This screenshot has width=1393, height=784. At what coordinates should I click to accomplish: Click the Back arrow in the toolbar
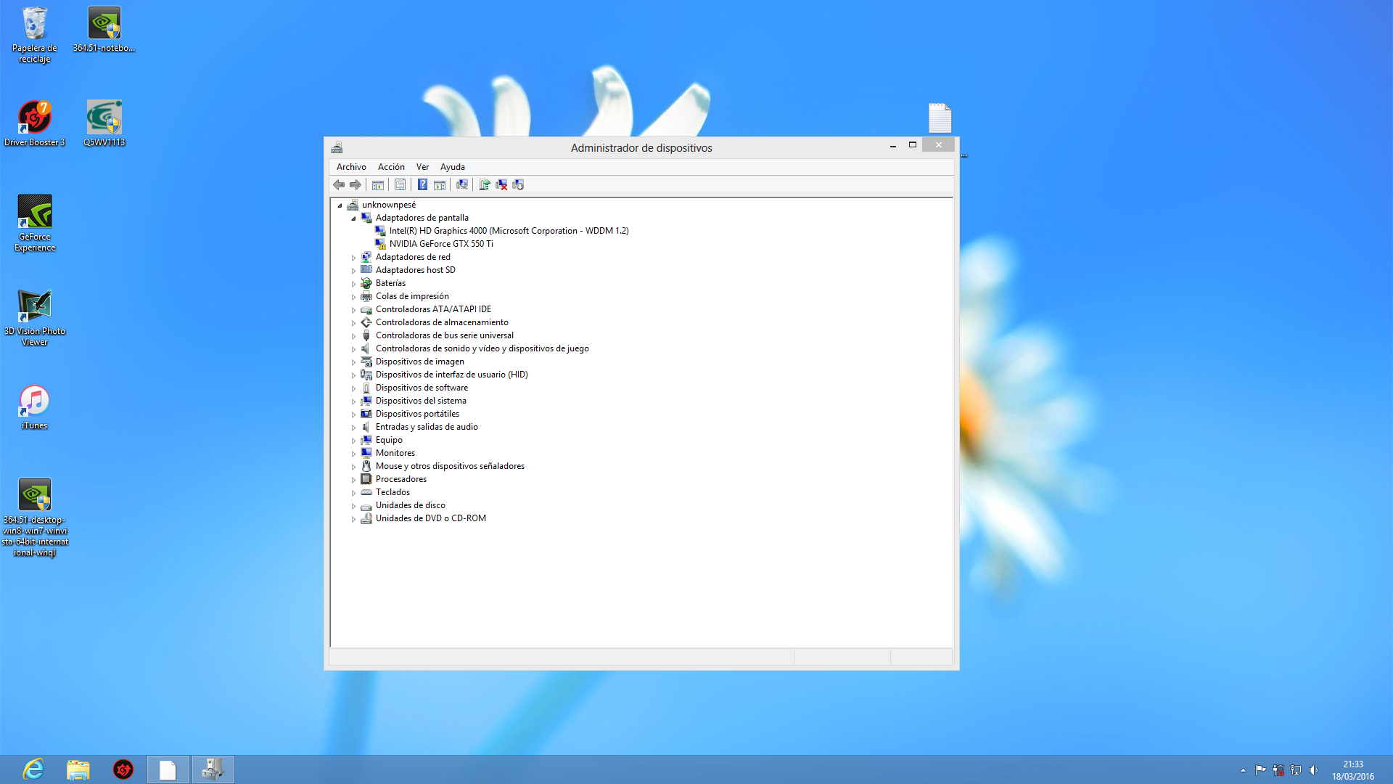pyautogui.click(x=339, y=184)
